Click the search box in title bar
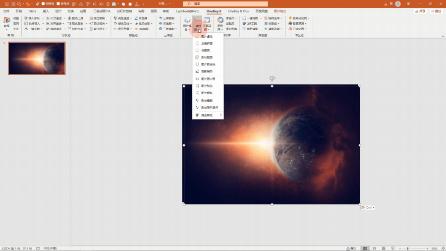Screen dimensions: 446x251 (x=225, y=3)
